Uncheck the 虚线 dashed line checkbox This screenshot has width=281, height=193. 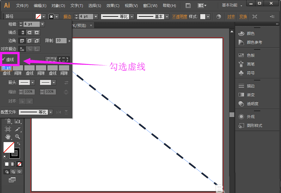pyautogui.click(x=3, y=59)
